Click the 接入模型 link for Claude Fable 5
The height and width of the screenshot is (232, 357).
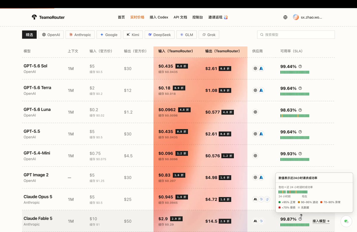[321, 221]
